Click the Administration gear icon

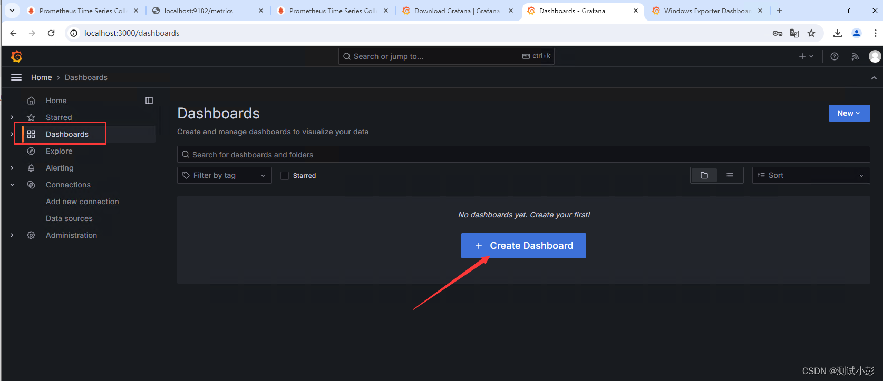pyautogui.click(x=31, y=235)
